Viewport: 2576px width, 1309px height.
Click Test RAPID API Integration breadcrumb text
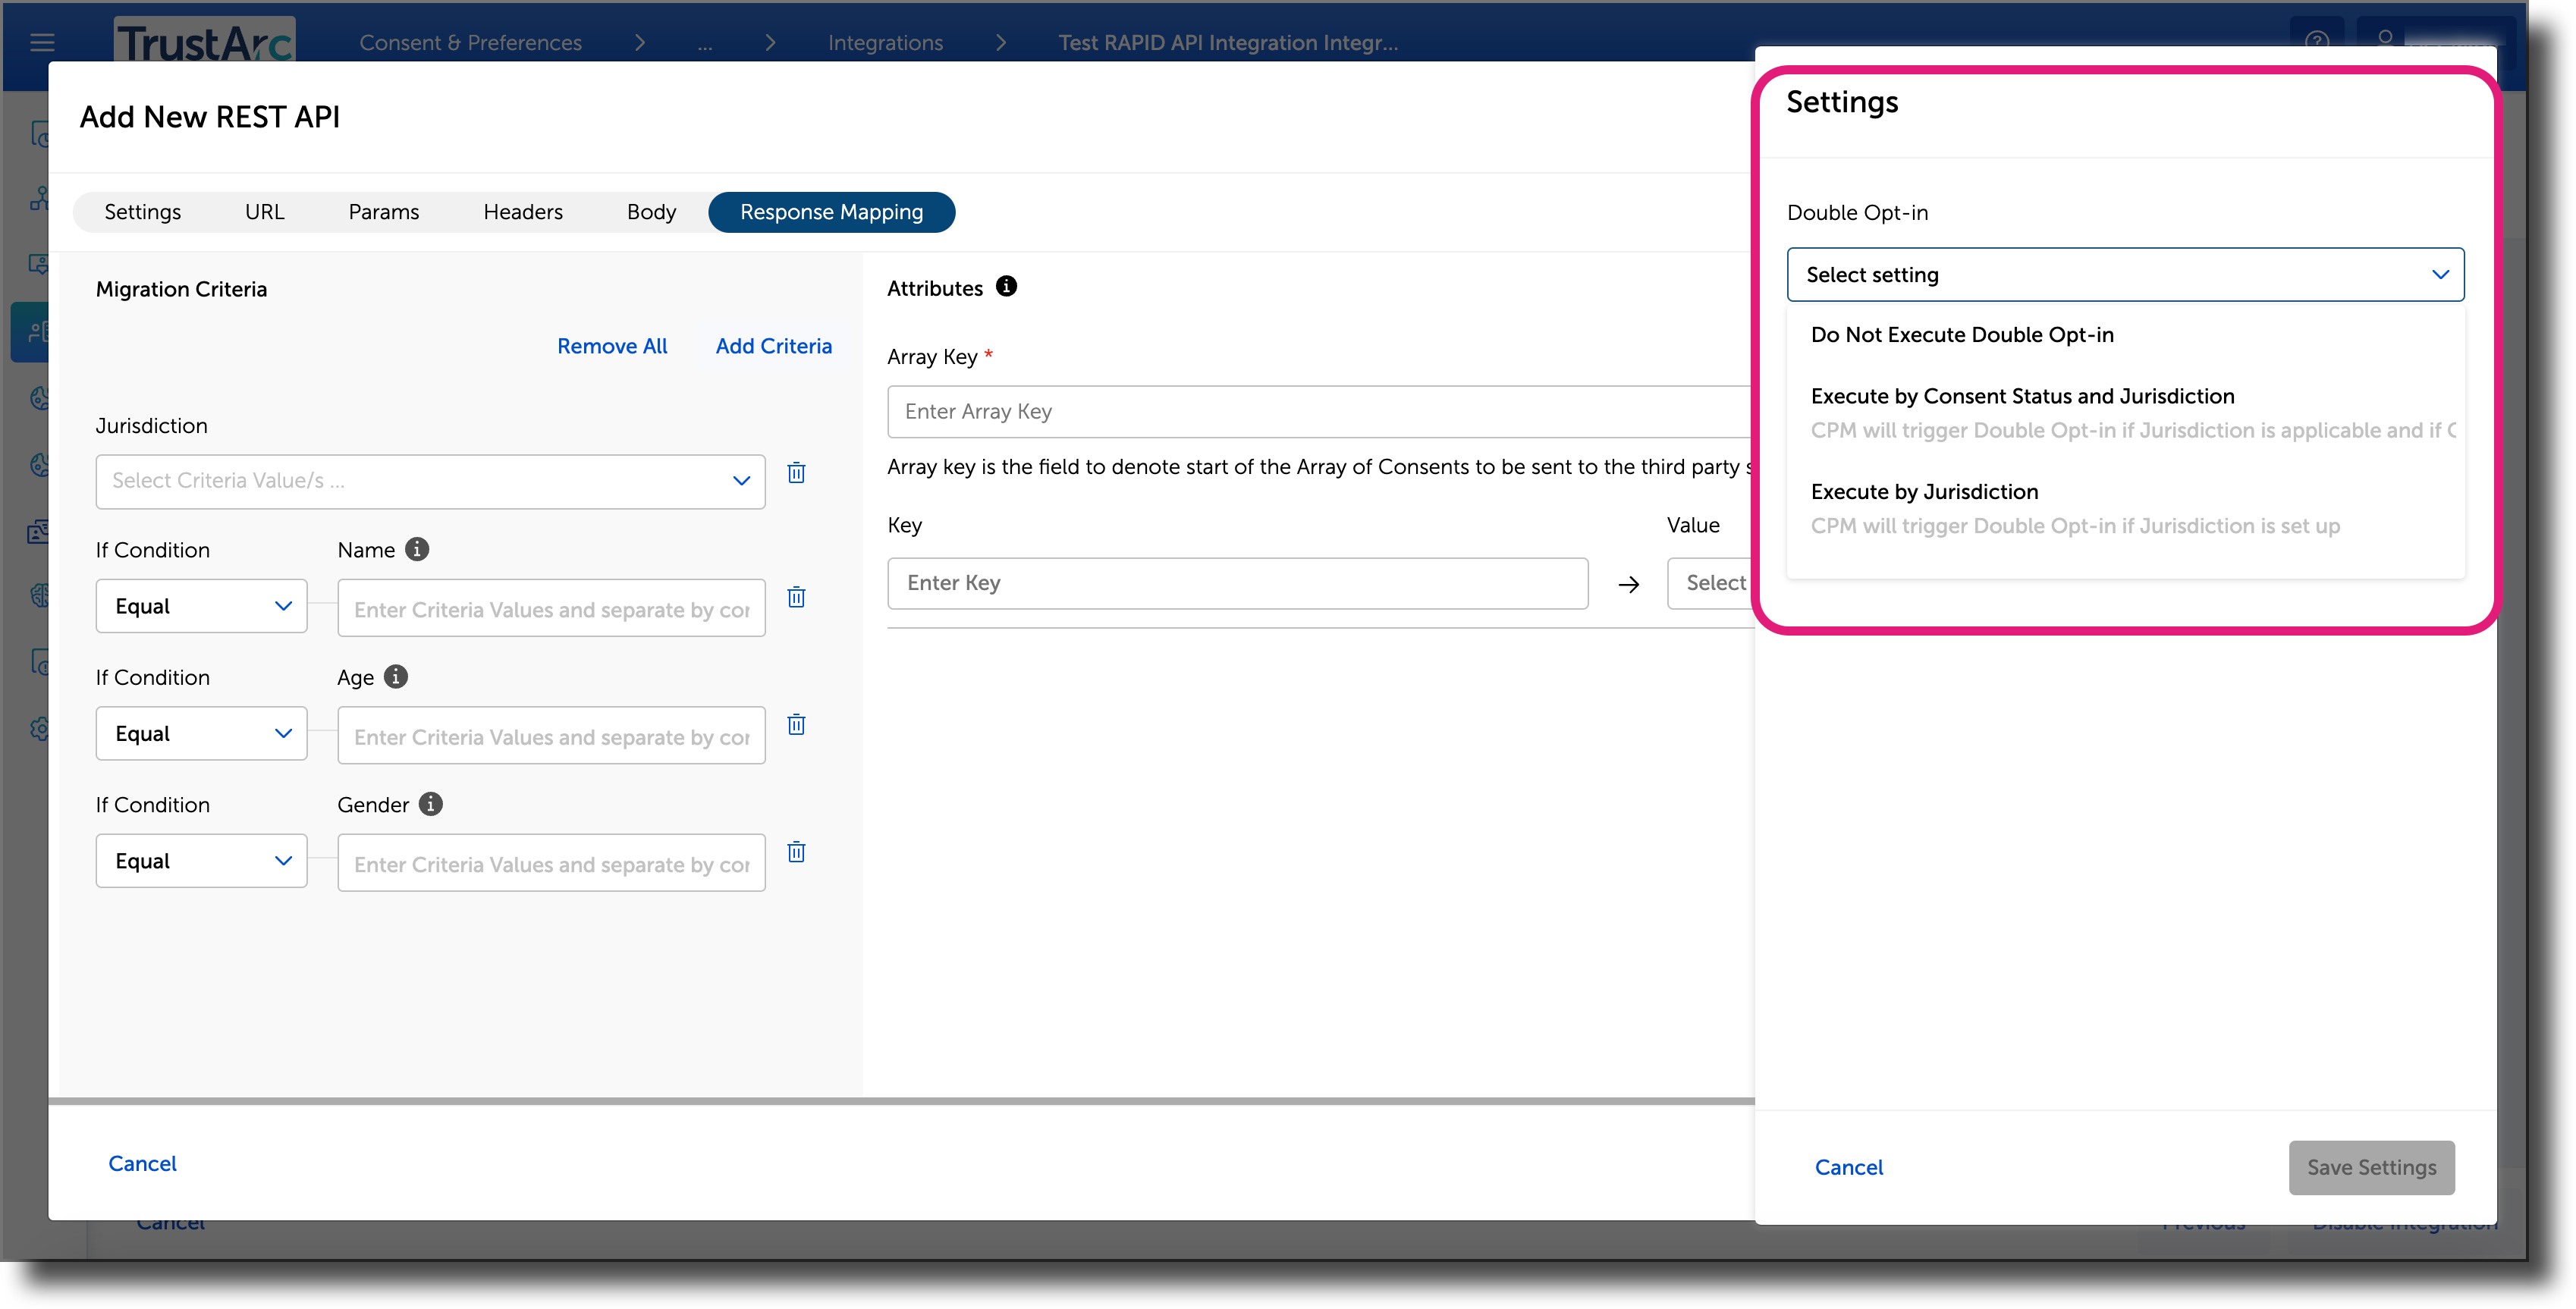click(x=1228, y=43)
